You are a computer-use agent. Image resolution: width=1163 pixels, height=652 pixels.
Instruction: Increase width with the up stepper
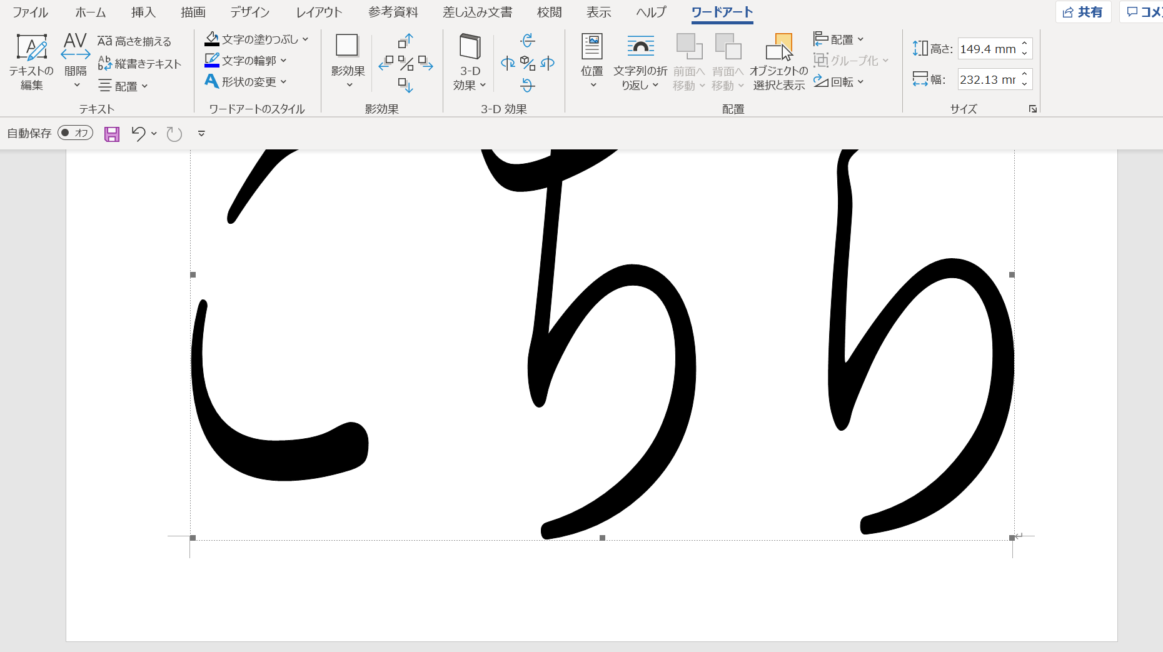pyautogui.click(x=1025, y=74)
